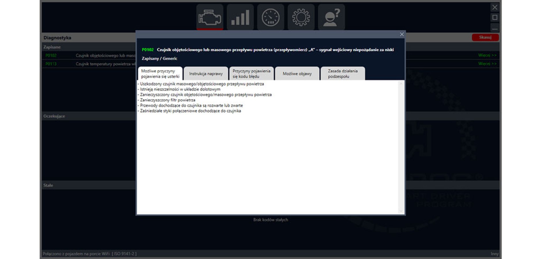The width and height of the screenshot is (541, 259).
Task: Open the 'Przyczyny pojawienia się kodu błędu' tab
Action: pos(251,74)
